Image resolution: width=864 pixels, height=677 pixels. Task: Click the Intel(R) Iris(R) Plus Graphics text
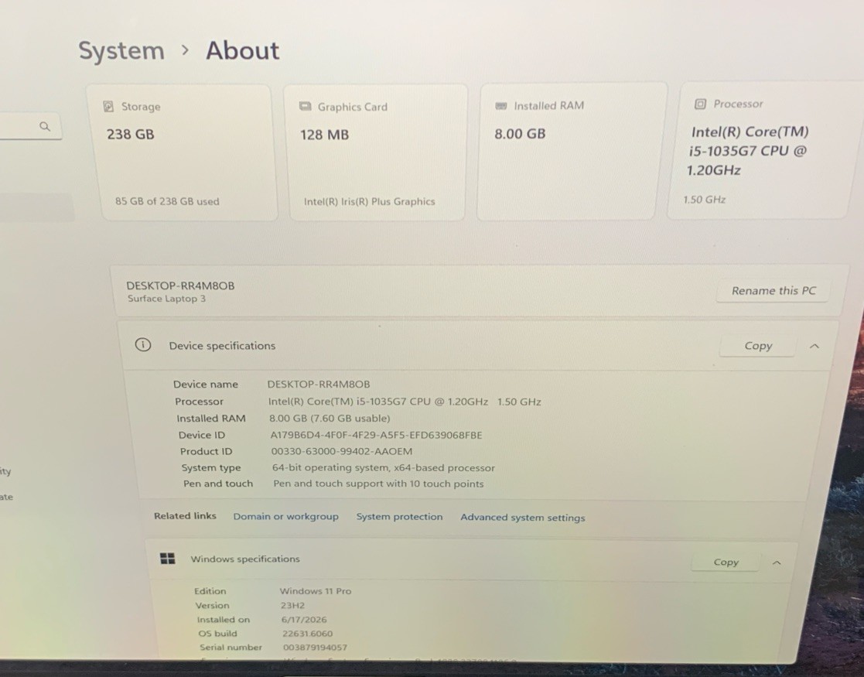click(x=369, y=201)
